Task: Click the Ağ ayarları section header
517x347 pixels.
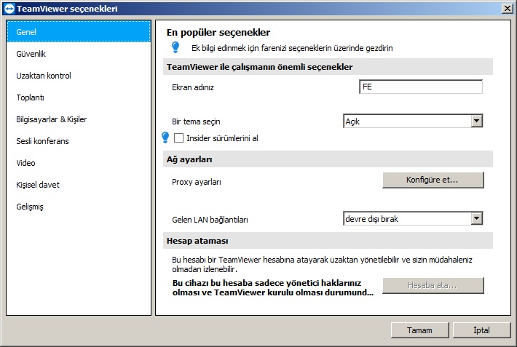Action: [328, 159]
